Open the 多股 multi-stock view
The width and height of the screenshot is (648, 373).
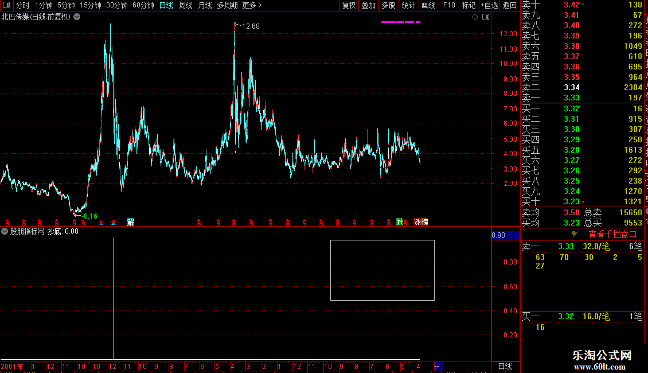tap(388, 5)
